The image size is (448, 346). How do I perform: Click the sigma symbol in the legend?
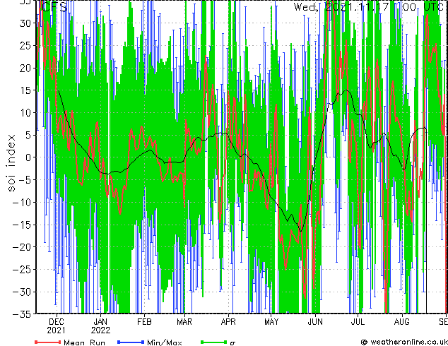click(x=232, y=343)
